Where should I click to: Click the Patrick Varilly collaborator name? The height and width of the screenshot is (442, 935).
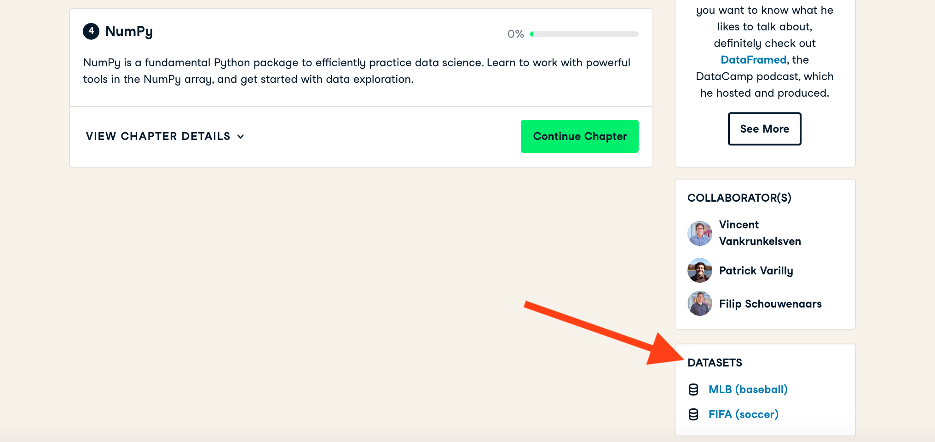[x=756, y=271]
